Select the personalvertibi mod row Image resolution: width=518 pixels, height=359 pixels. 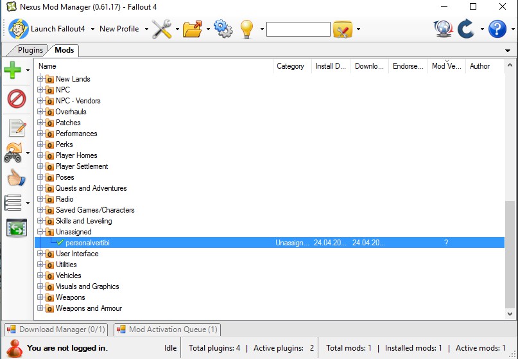coord(270,243)
